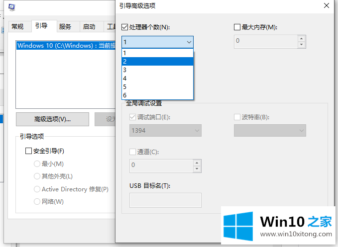Viewport: 338px width, 247px height.
Task: Choose 5 processors from the list
Action: (x=158, y=86)
